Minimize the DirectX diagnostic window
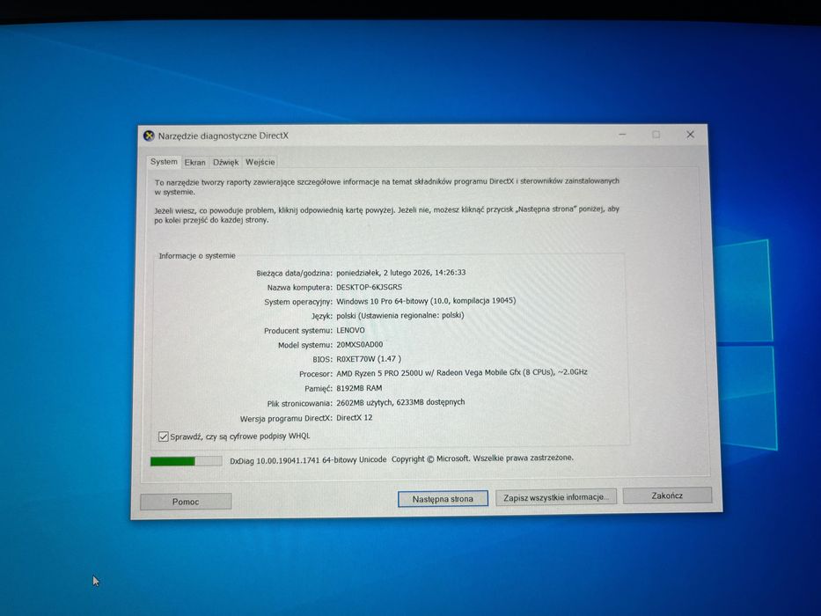The image size is (821, 616). tap(622, 135)
